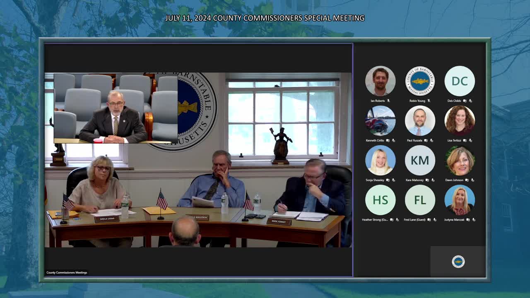
Task: Click the name label 'Paul Ruszala'
Action: click(414, 141)
